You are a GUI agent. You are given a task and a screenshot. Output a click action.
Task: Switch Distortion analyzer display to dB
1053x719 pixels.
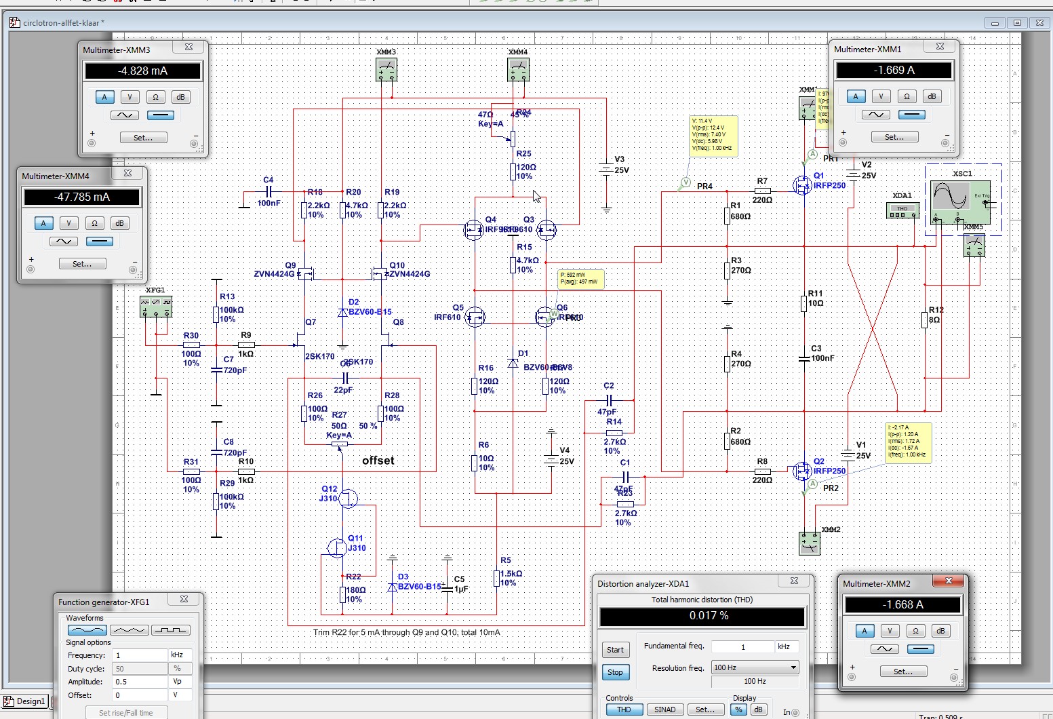coord(758,710)
